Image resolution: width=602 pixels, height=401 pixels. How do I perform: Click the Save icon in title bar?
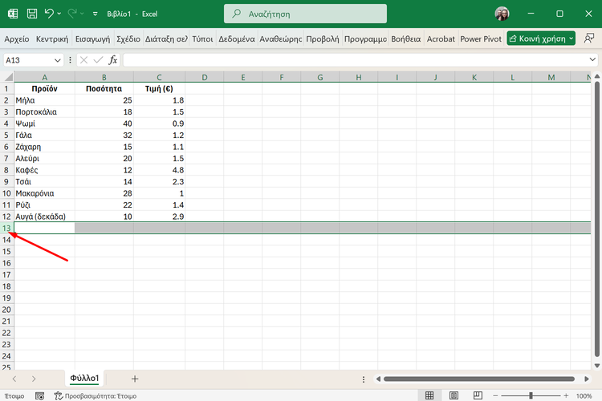tap(31, 14)
